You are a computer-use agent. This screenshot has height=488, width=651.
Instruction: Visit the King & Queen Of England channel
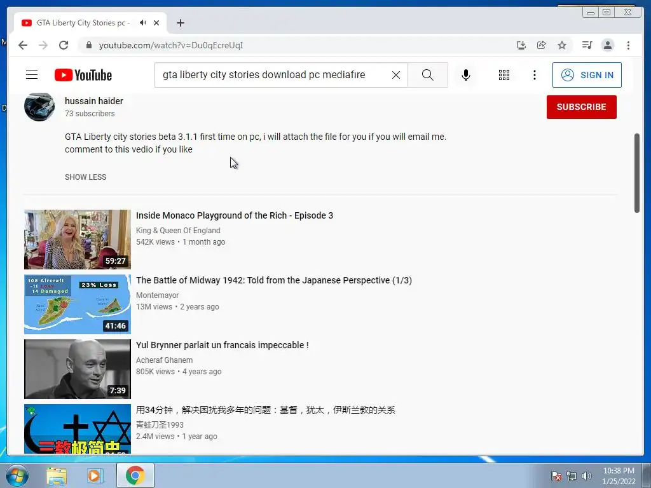178,230
